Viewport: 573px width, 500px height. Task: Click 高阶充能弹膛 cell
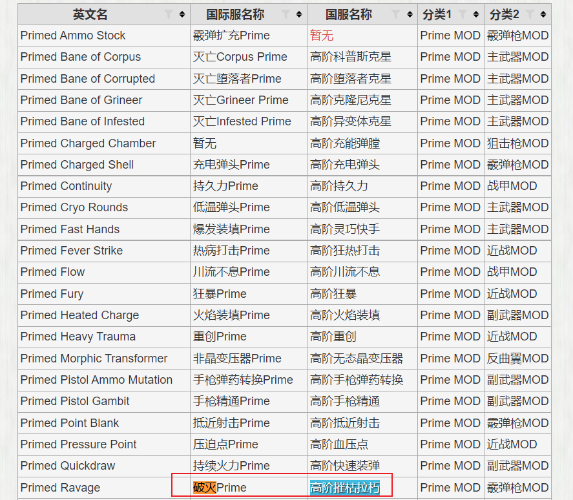tap(362, 143)
